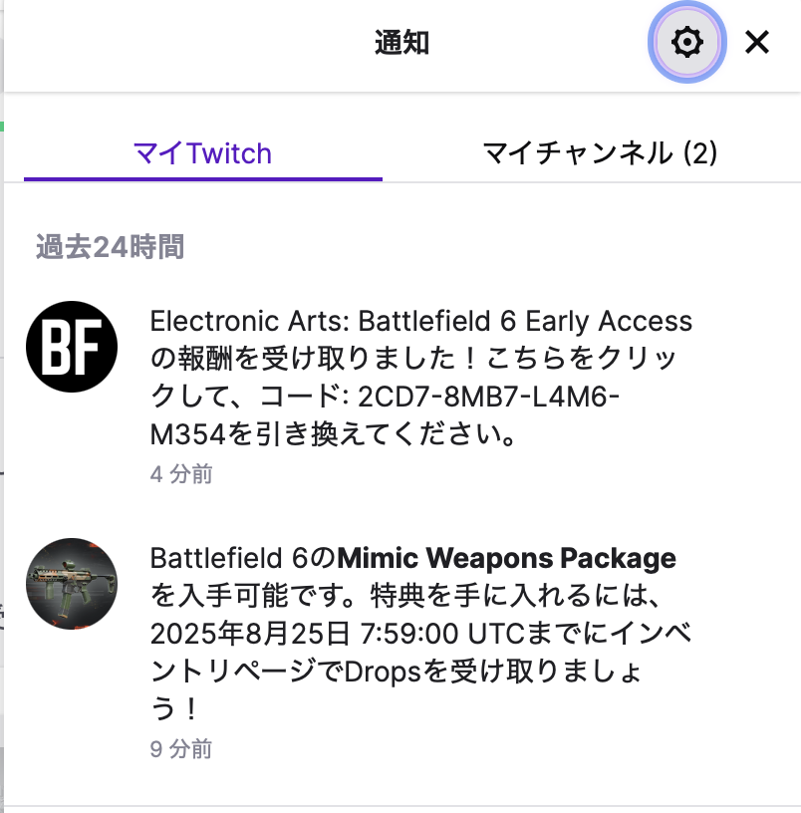Click the Mimic Weapons gun thumbnail
Image resolution: width=801 pixels, height=813 pixels.
(72, 584)
